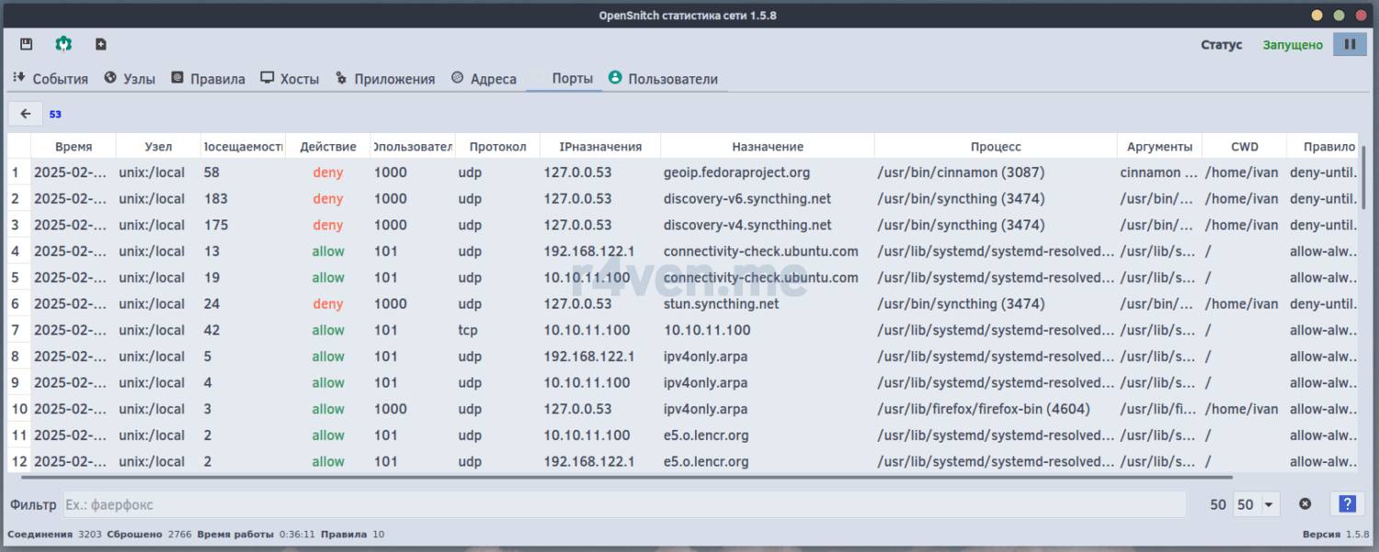This screenshot has height=552, width=1379.
Task: Open the Адреса tab
Action: [x=484, y=79]
